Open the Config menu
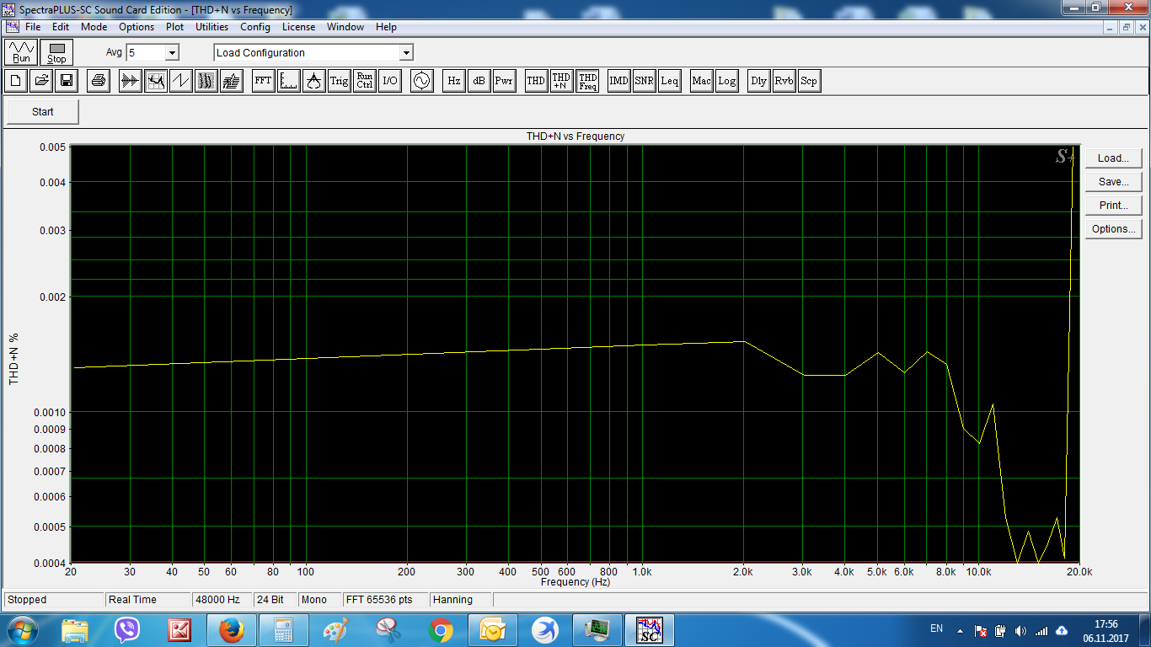Screen dimensions: 1151x647 (255, 27)
